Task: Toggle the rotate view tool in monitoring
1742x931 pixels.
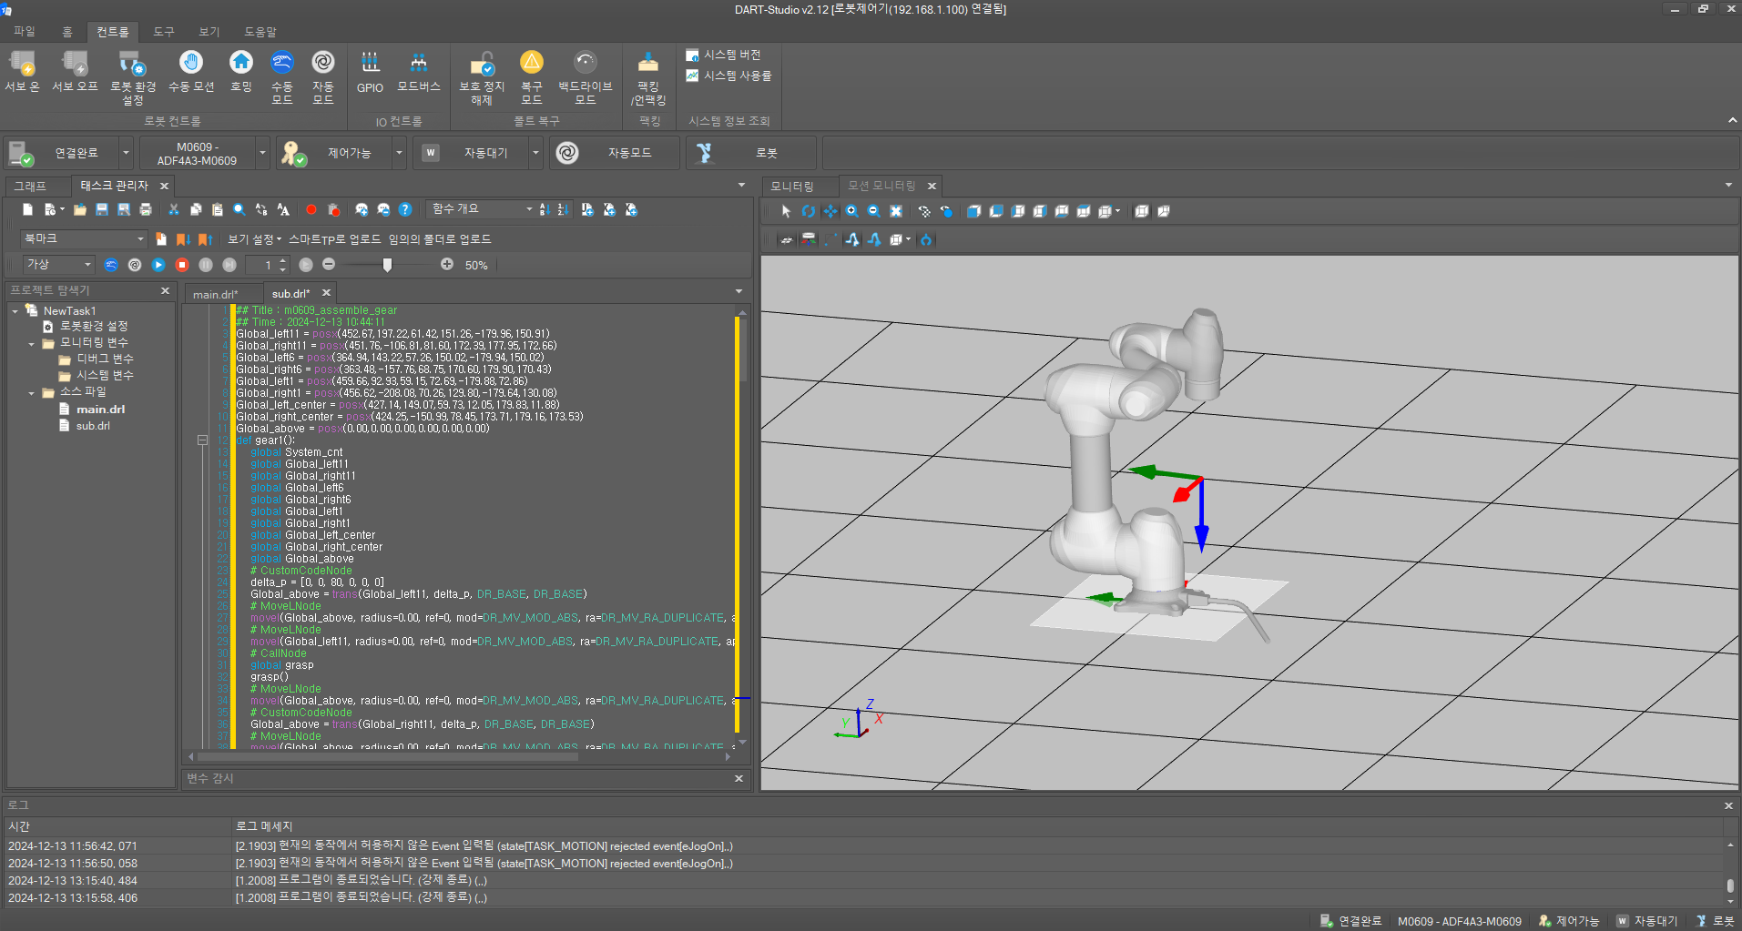Action: (x=809, y=211)
